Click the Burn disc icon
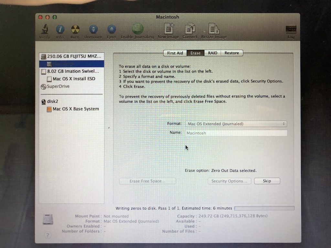 tap(75, 30)
